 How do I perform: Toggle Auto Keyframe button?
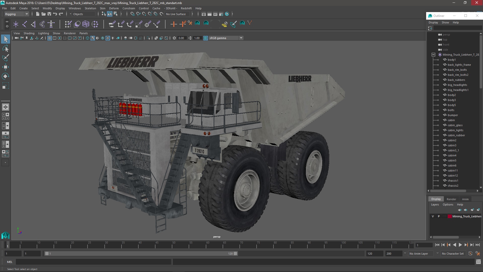point(470,254)
